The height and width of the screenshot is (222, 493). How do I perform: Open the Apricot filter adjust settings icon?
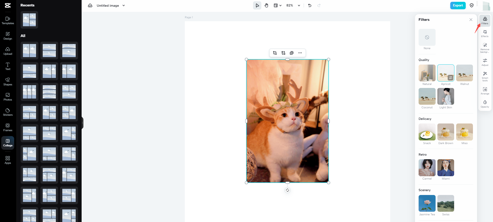pyautogui.click(x=451, y=78)
